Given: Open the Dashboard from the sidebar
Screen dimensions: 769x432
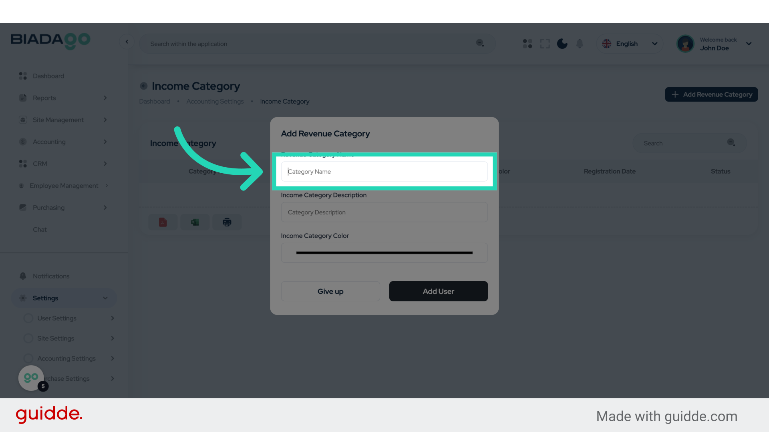Looking at the screenshot, I should (48, 76).
